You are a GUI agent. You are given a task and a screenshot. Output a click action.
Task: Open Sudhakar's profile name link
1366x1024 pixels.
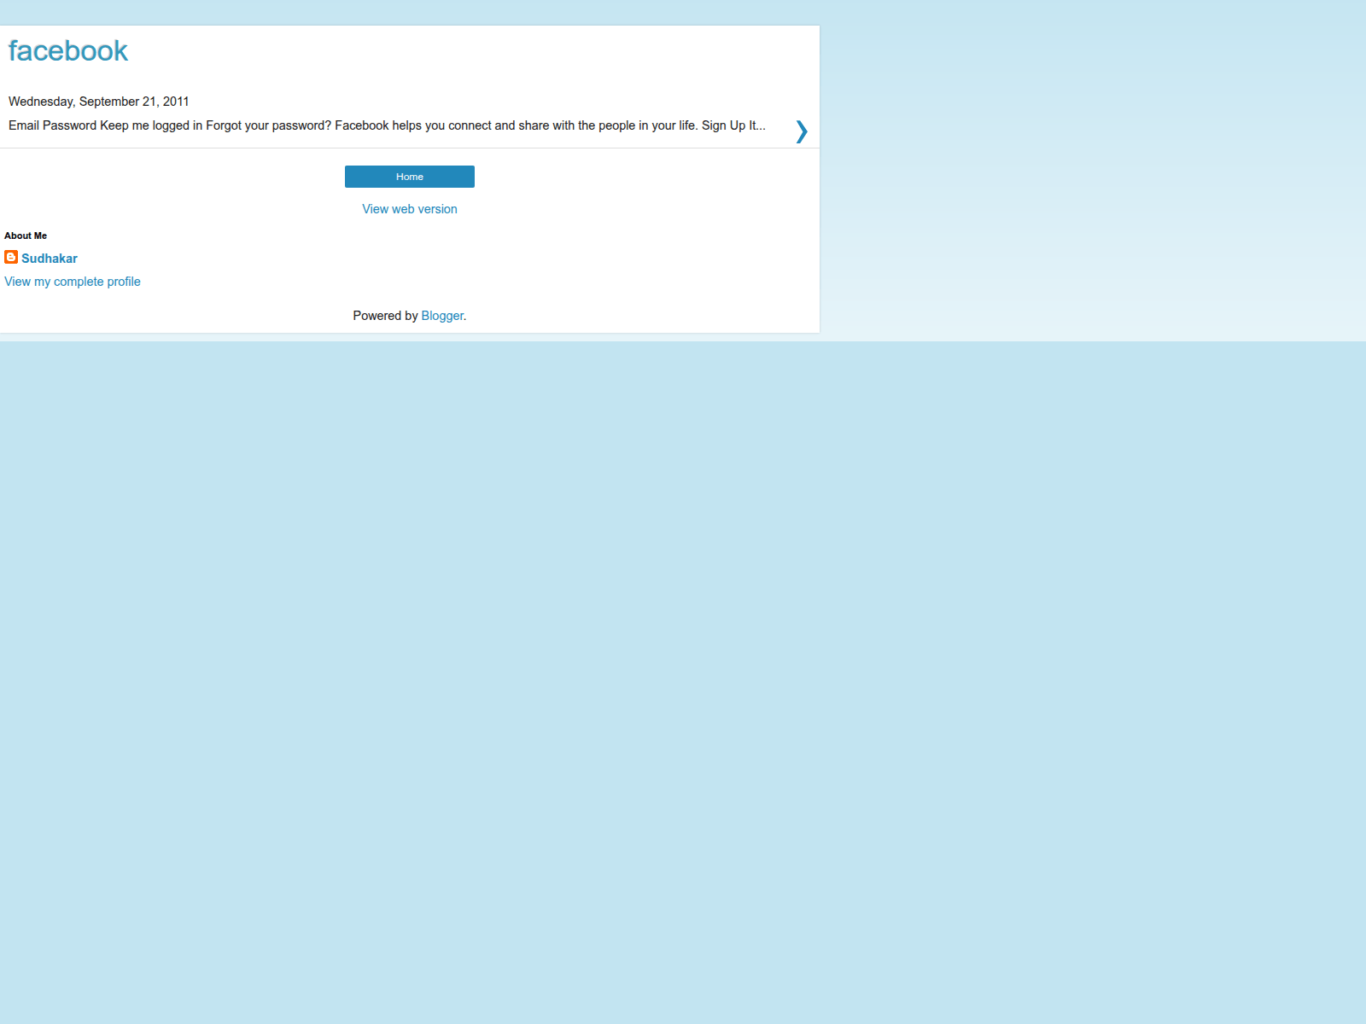pos(50,259)
